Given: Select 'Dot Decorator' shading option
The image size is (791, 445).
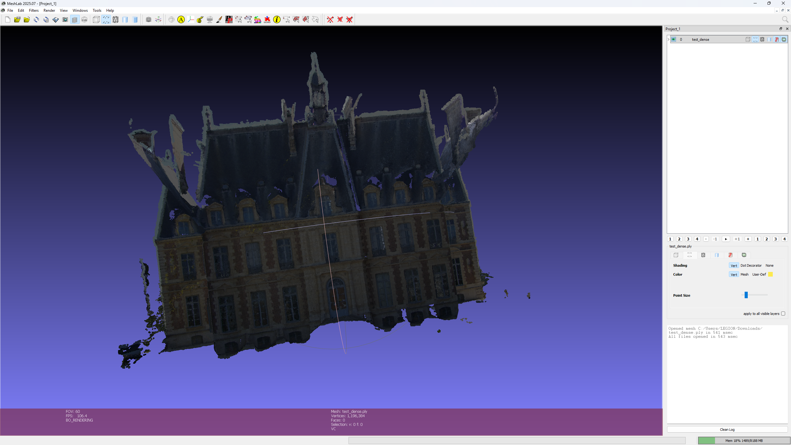Looking at the screenshot, I should [751, 265].
